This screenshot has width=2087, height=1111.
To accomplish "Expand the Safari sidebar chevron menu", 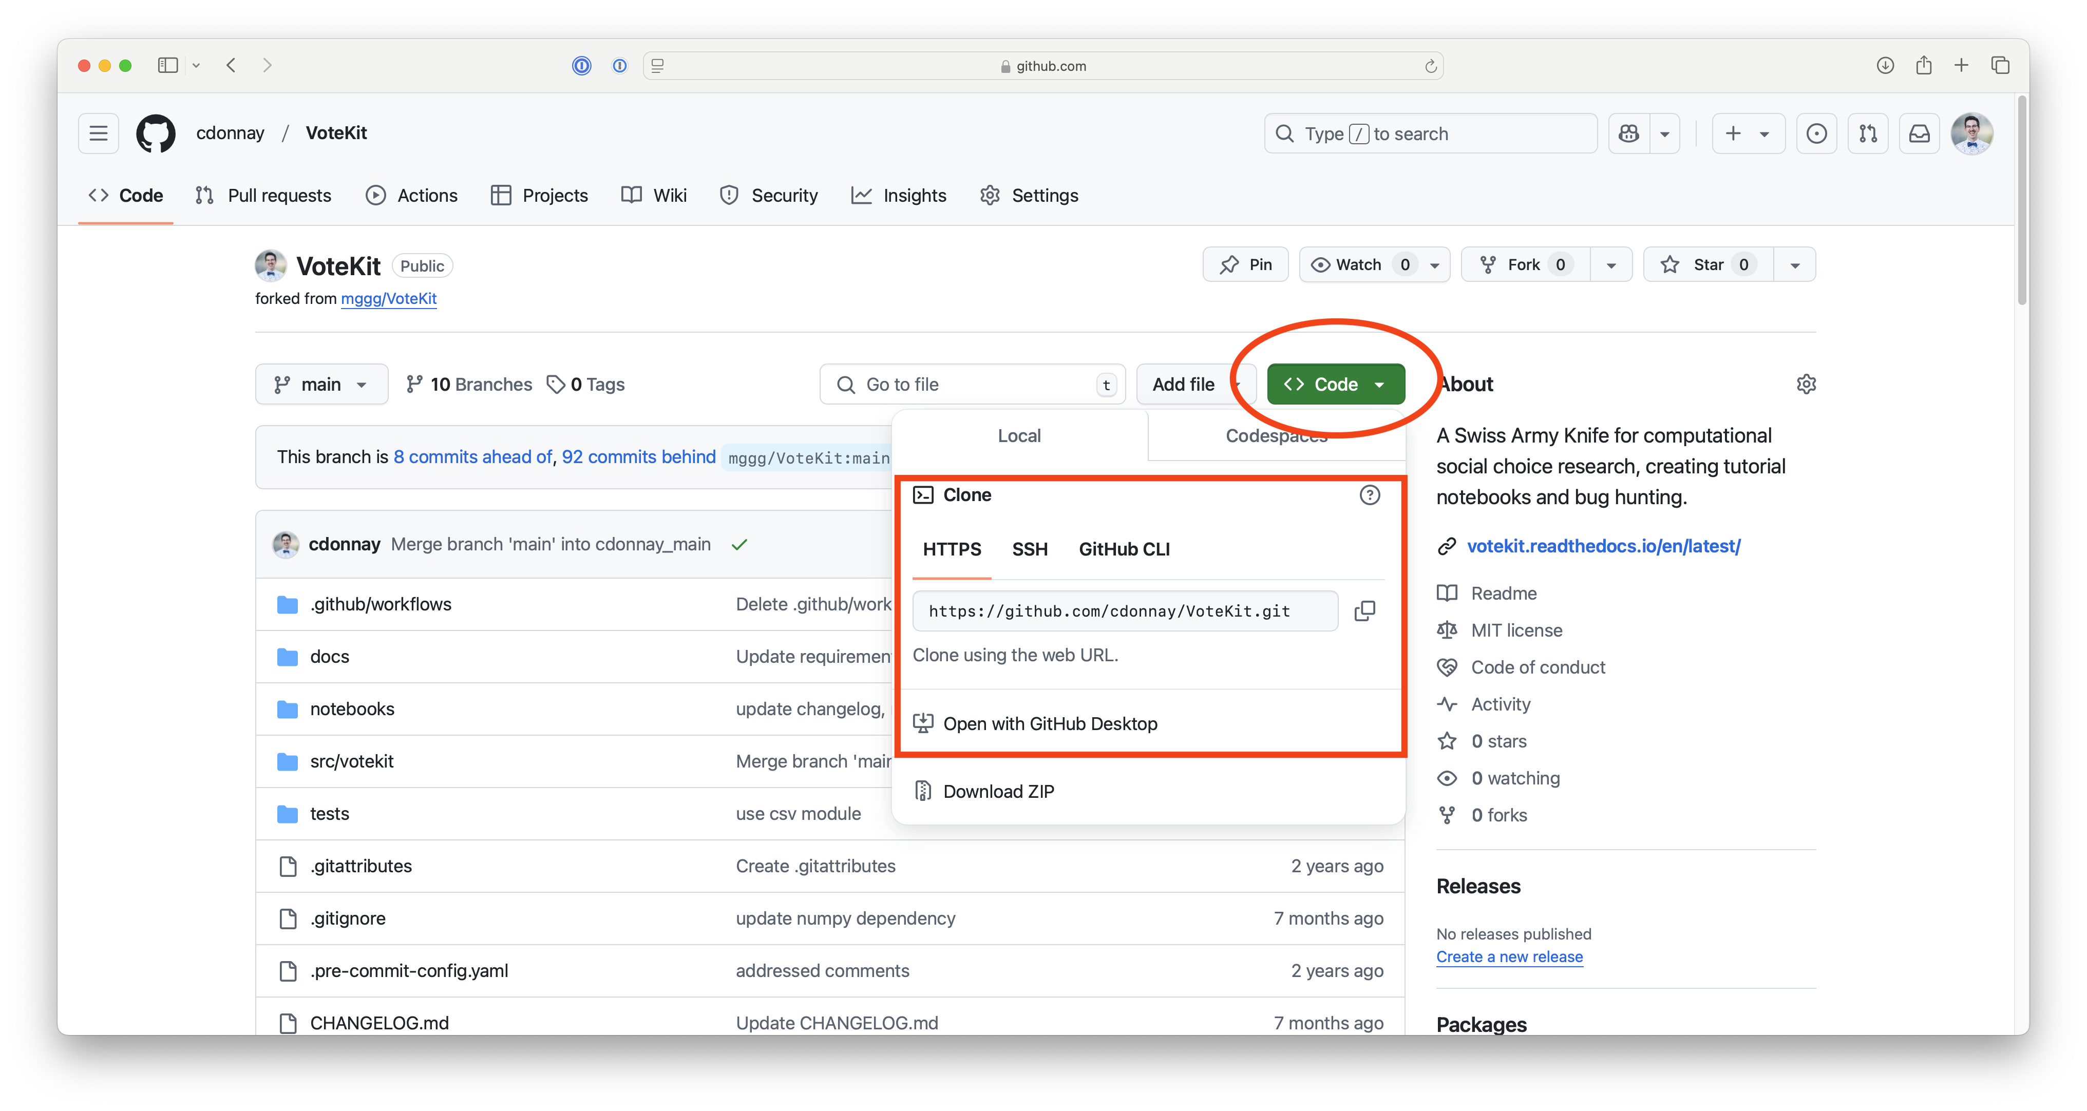I will [x=196, y=66].
